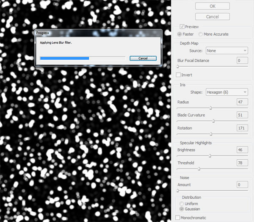Click the Threshold slider handle

pos(199,169)
